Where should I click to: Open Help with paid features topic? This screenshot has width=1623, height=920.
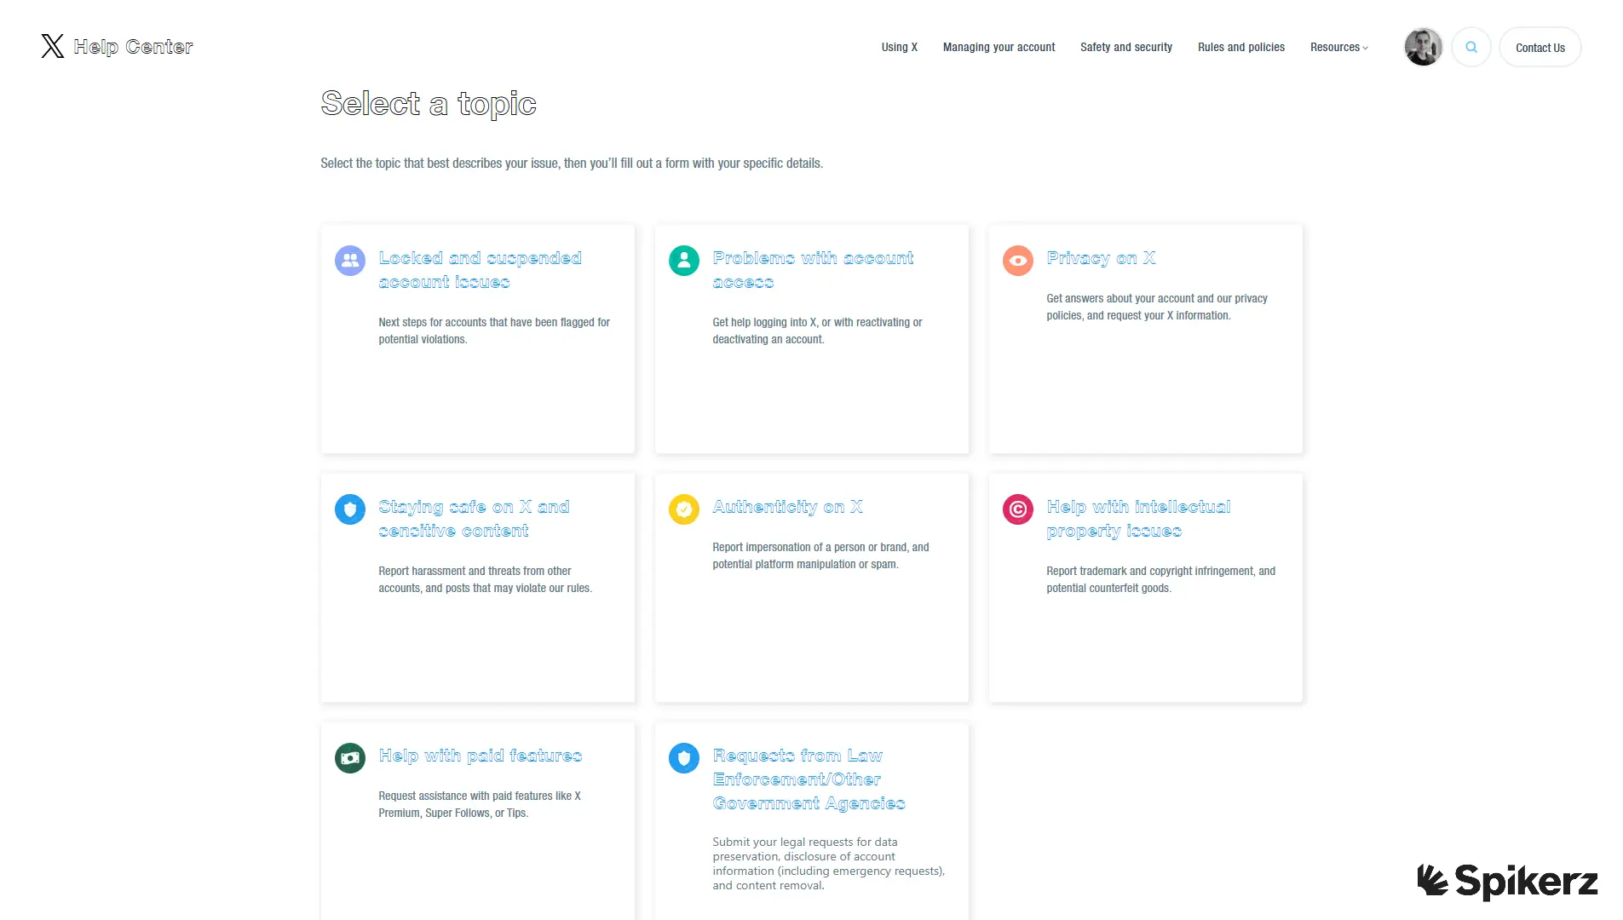(480, 756)
